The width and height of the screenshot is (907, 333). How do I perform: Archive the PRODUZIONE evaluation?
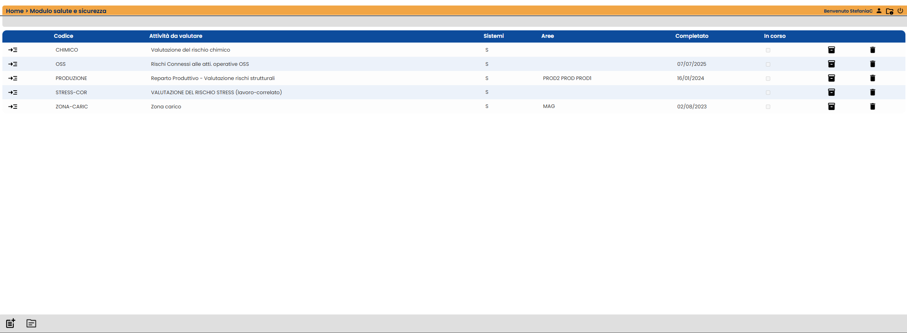(x=831, y=78)
